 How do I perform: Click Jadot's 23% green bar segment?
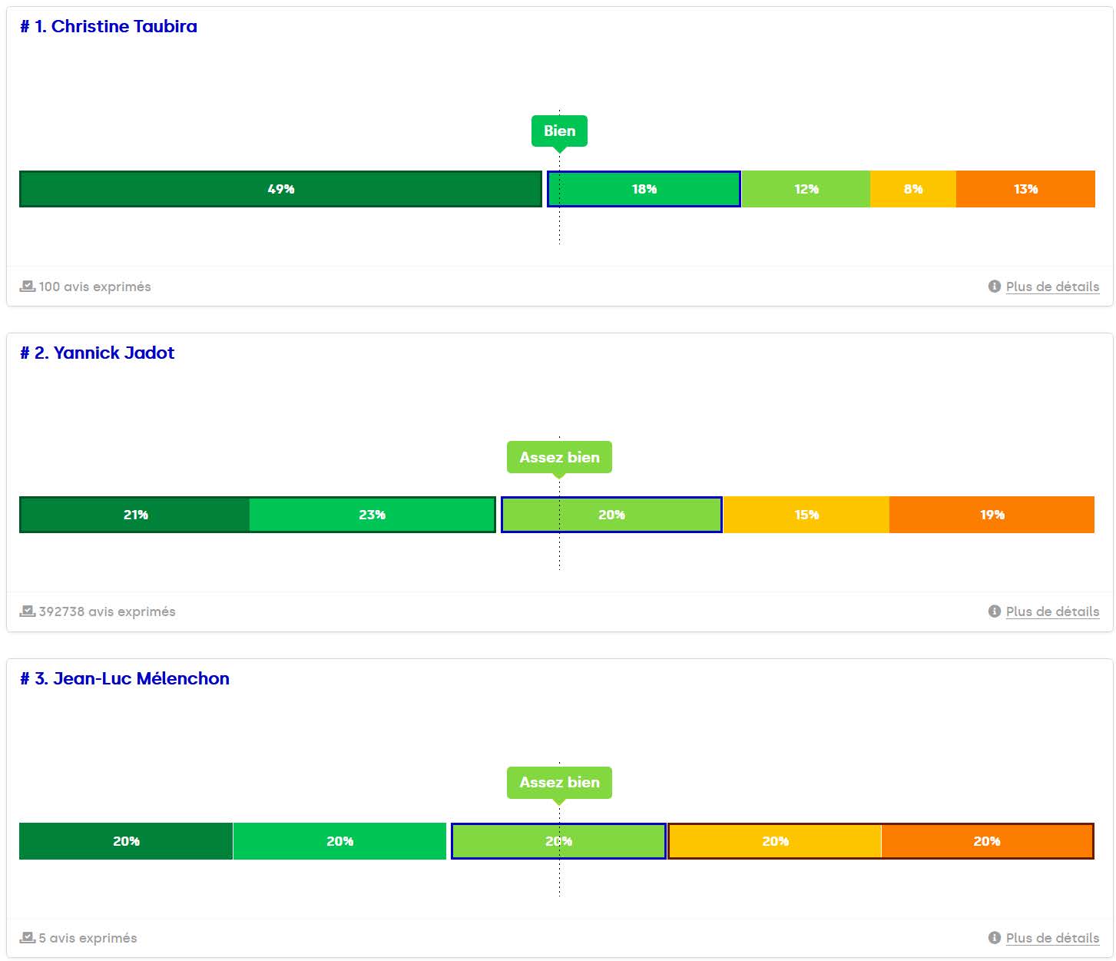click(372, 515)
